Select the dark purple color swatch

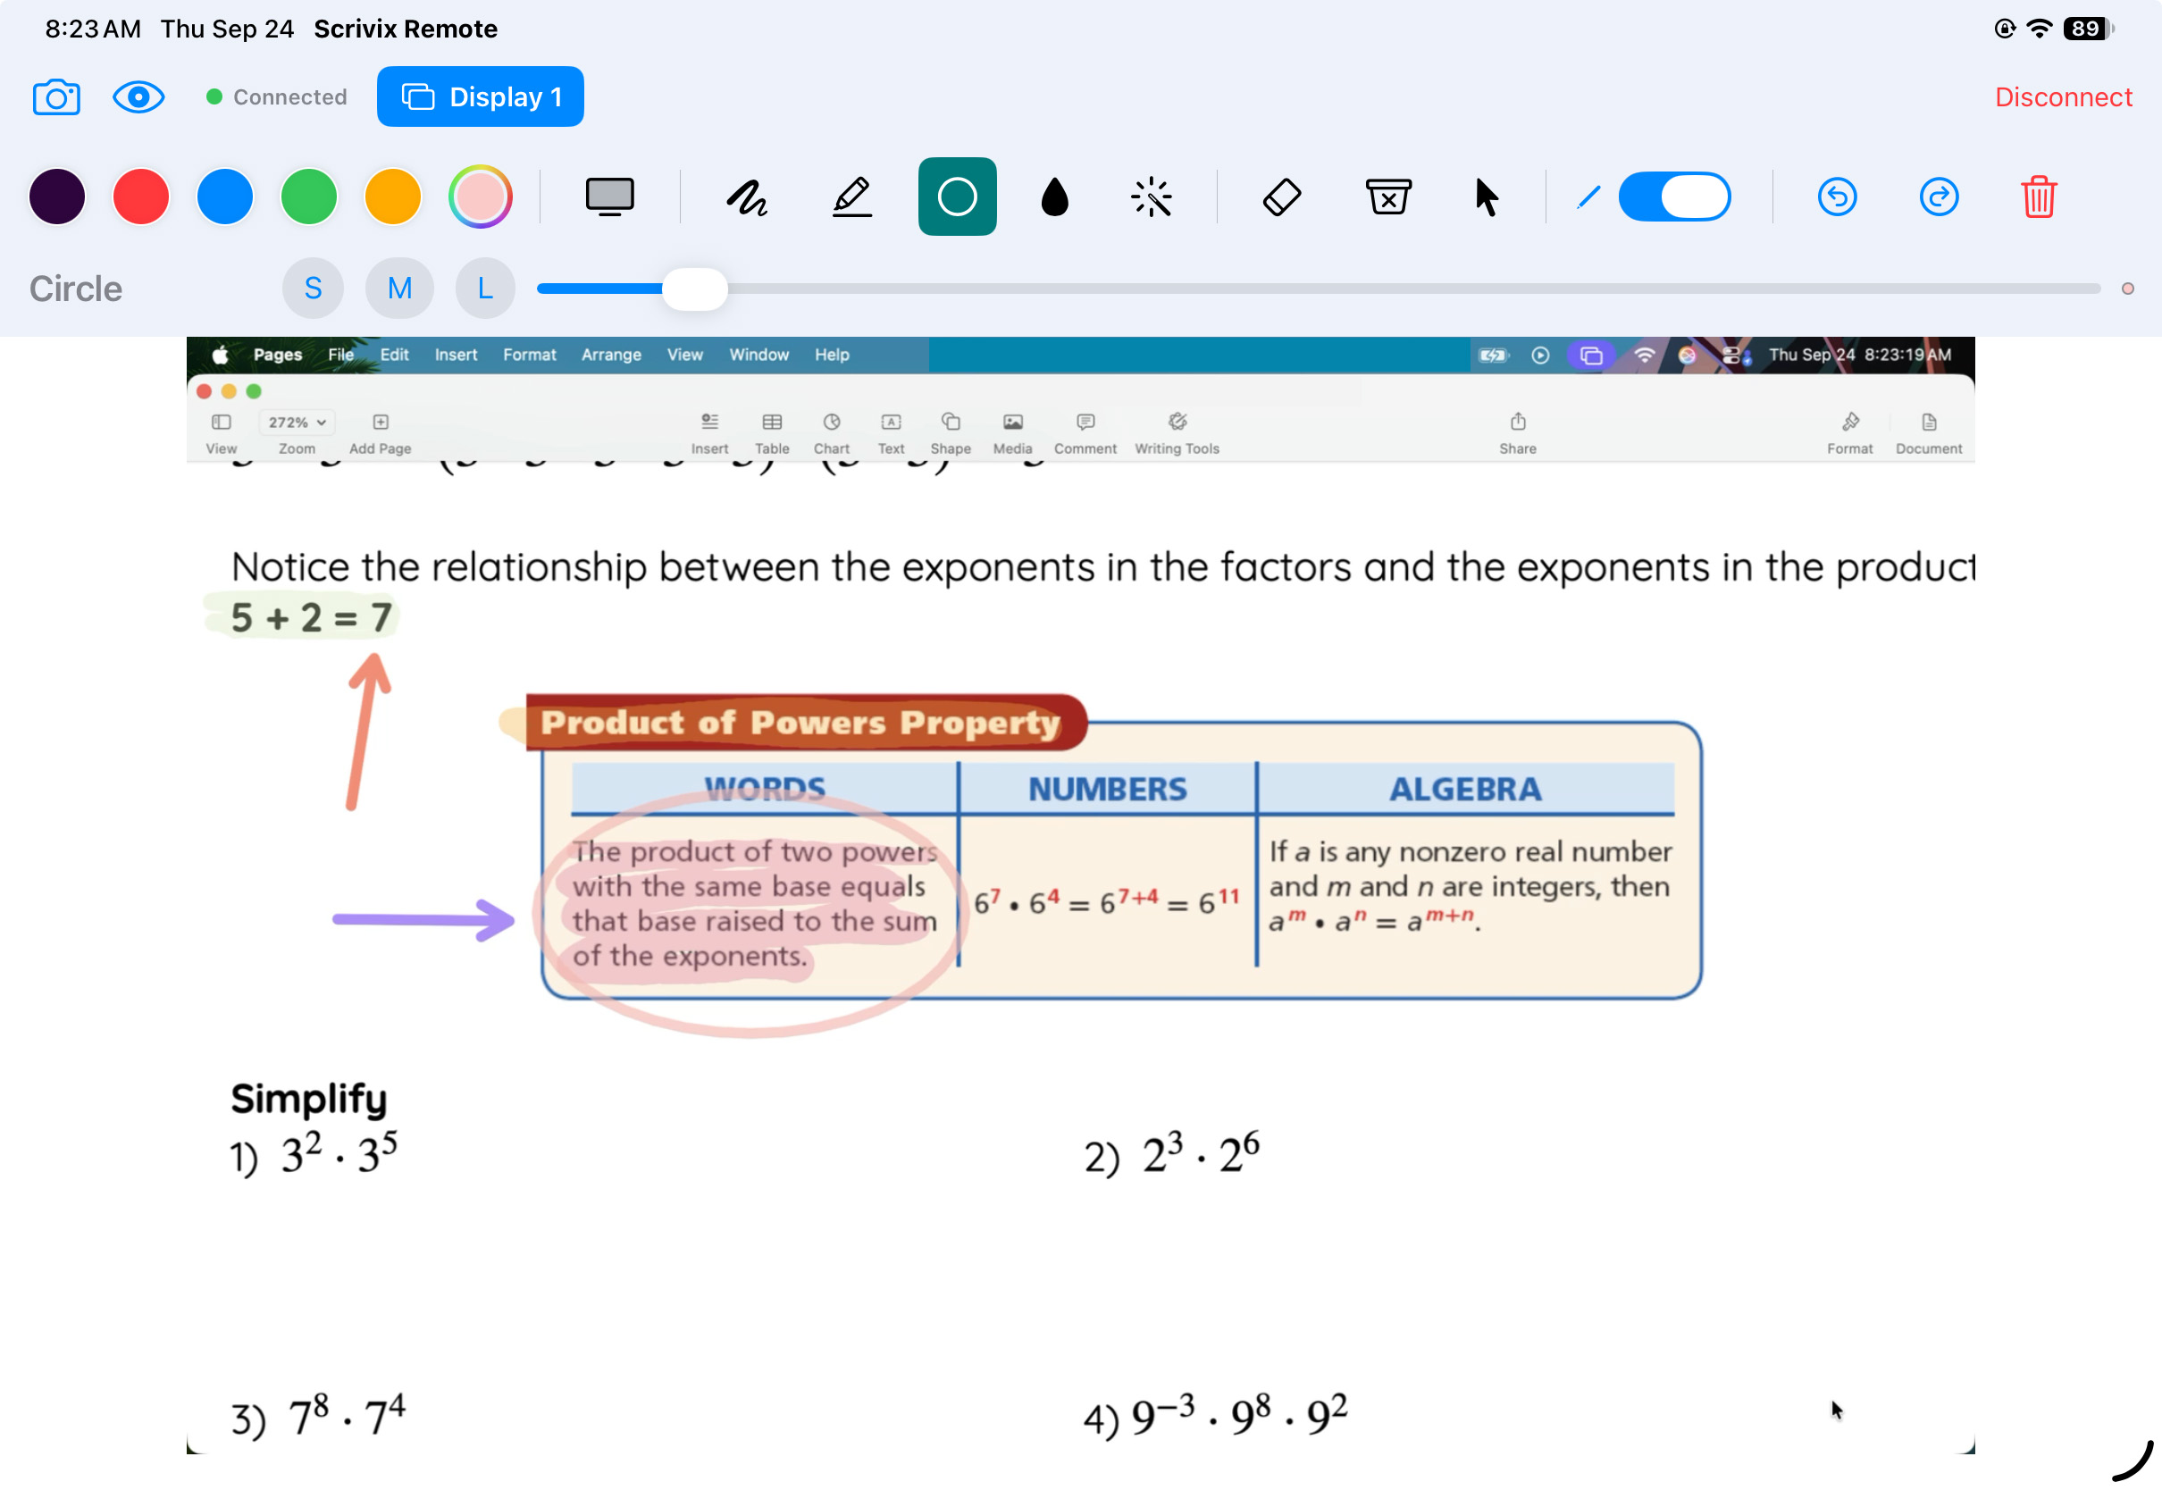57,197
